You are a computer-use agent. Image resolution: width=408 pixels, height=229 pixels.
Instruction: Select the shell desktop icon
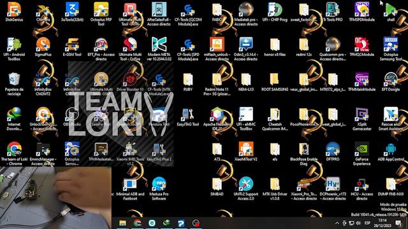coord(391,10)
